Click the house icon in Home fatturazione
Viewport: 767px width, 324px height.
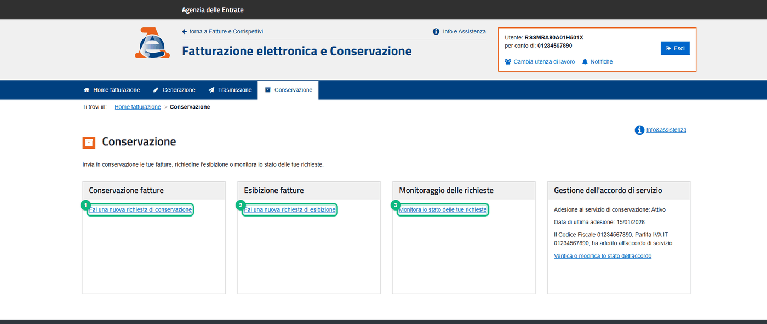coord(87,90)
